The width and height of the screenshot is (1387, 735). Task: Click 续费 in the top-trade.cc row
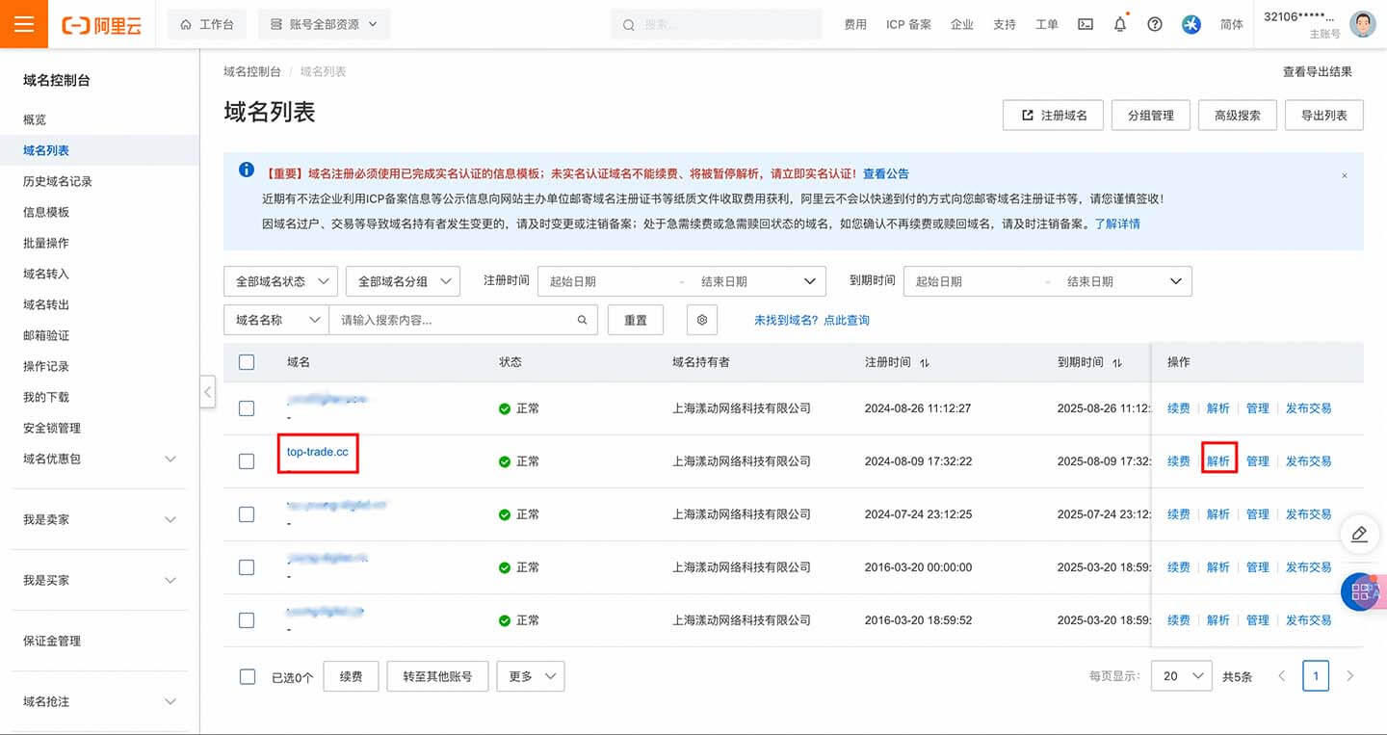1179,461
